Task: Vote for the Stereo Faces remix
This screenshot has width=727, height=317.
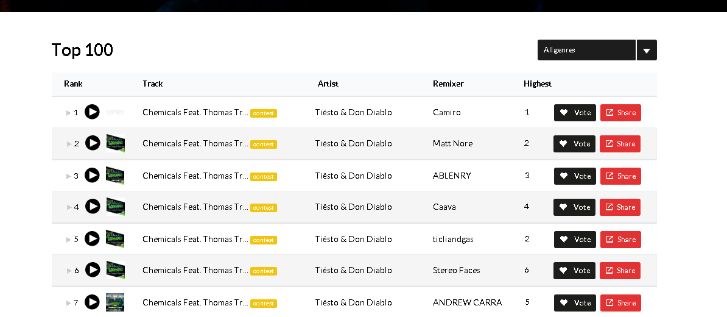Action: 575,271
